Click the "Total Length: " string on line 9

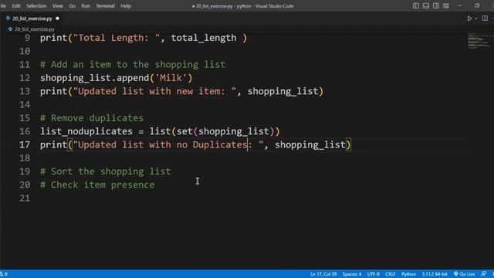pyautogui.click(x=117, y=38)
